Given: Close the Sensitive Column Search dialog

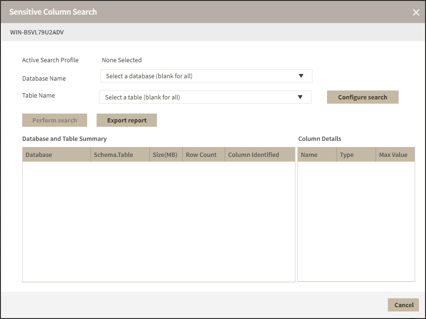Looking at the screenshot, I should [416, 12].
